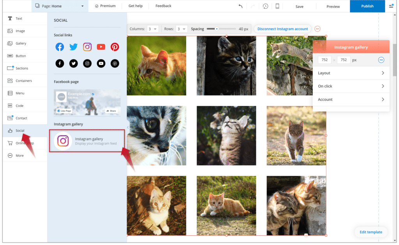Open the revision history clock icon
This screenshot has height=245, width=399.
pyautogui.click(x=265, y=6)
